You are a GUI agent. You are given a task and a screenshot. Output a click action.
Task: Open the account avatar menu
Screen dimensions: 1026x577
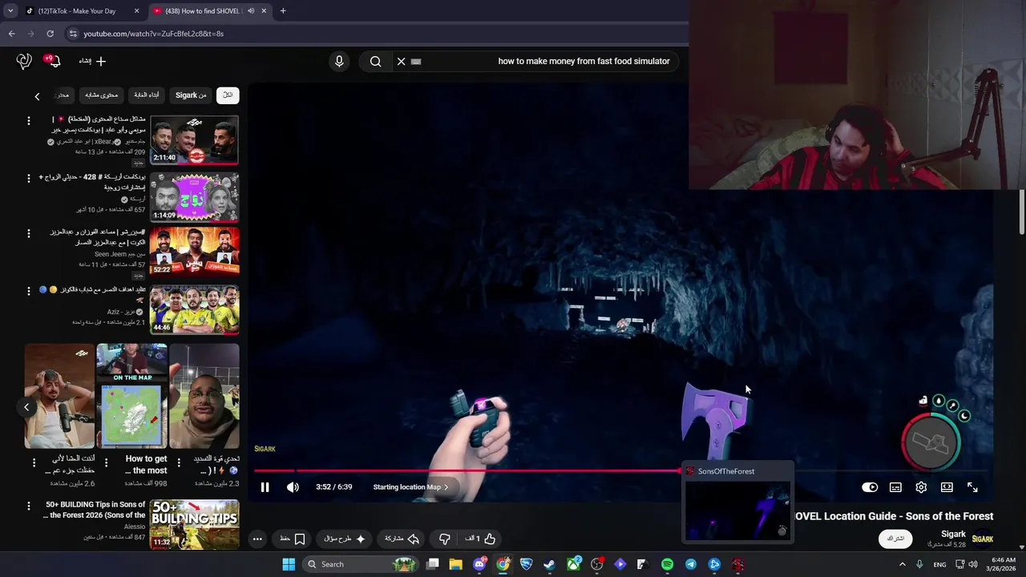pyautogui.click(x=24, y=61)
